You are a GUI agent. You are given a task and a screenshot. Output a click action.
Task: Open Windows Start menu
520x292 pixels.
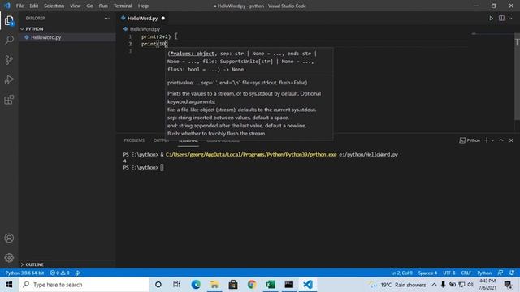coord(9,285)
